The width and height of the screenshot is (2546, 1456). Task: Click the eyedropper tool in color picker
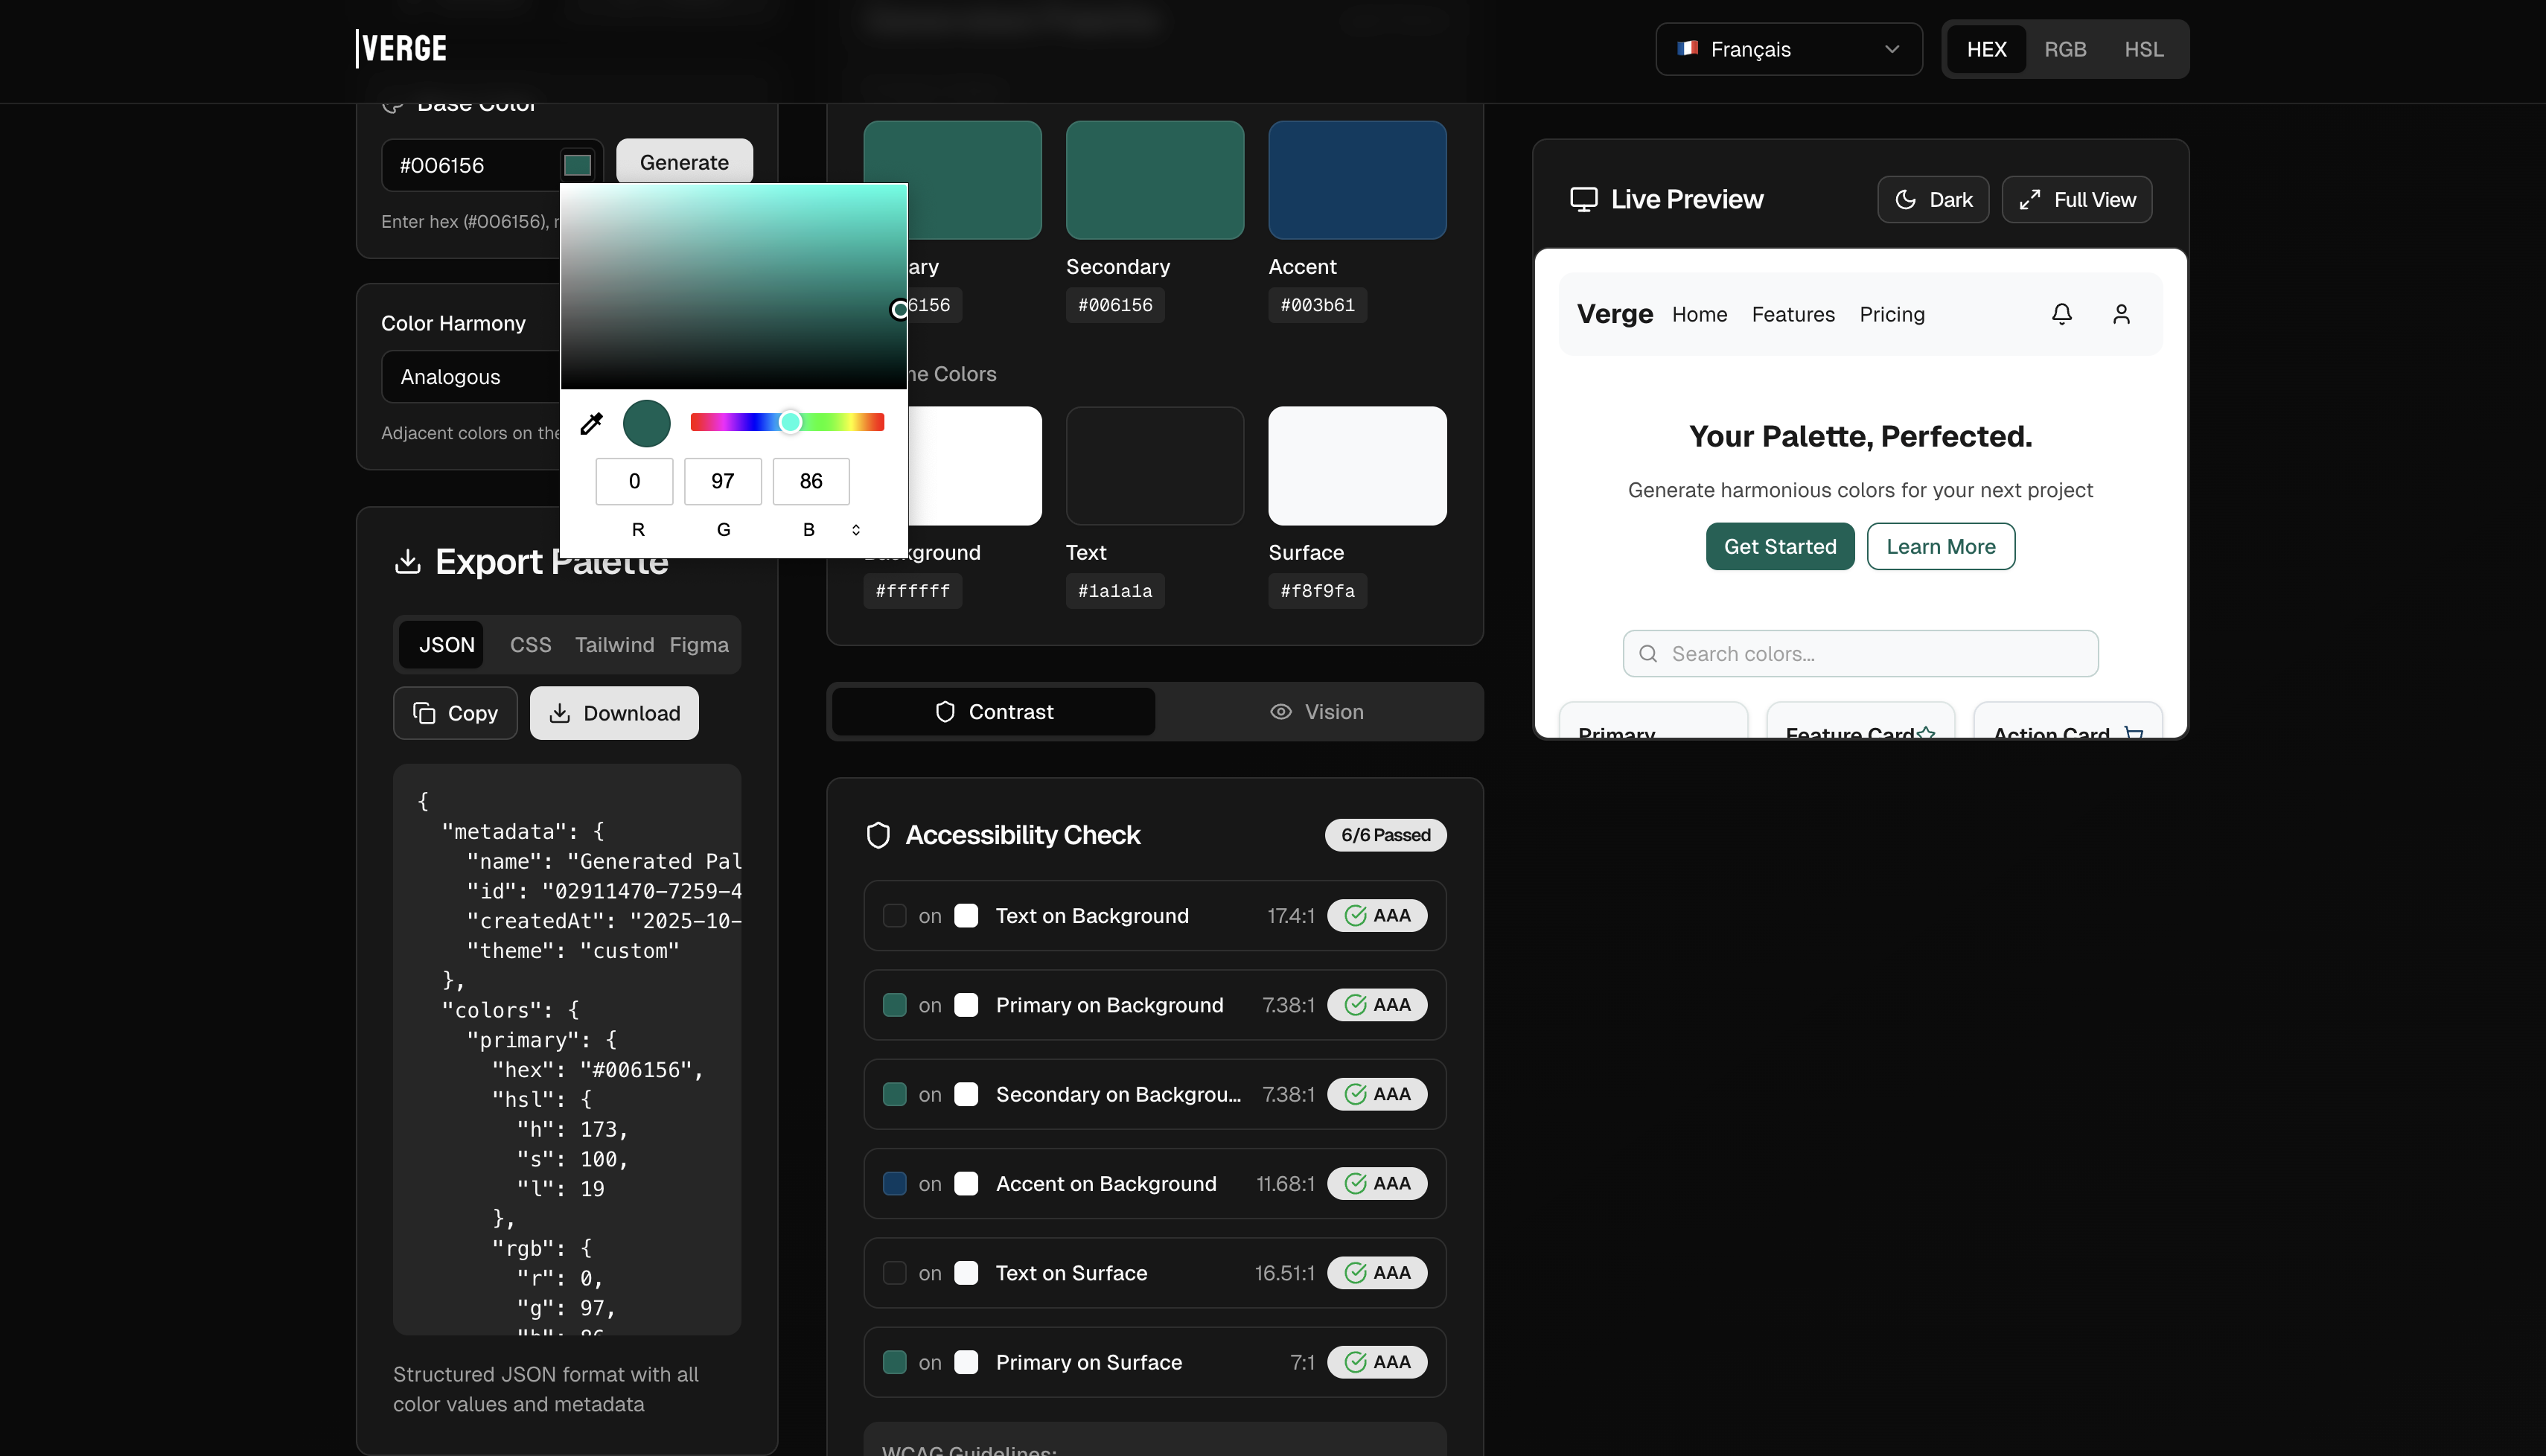(591, 424)
